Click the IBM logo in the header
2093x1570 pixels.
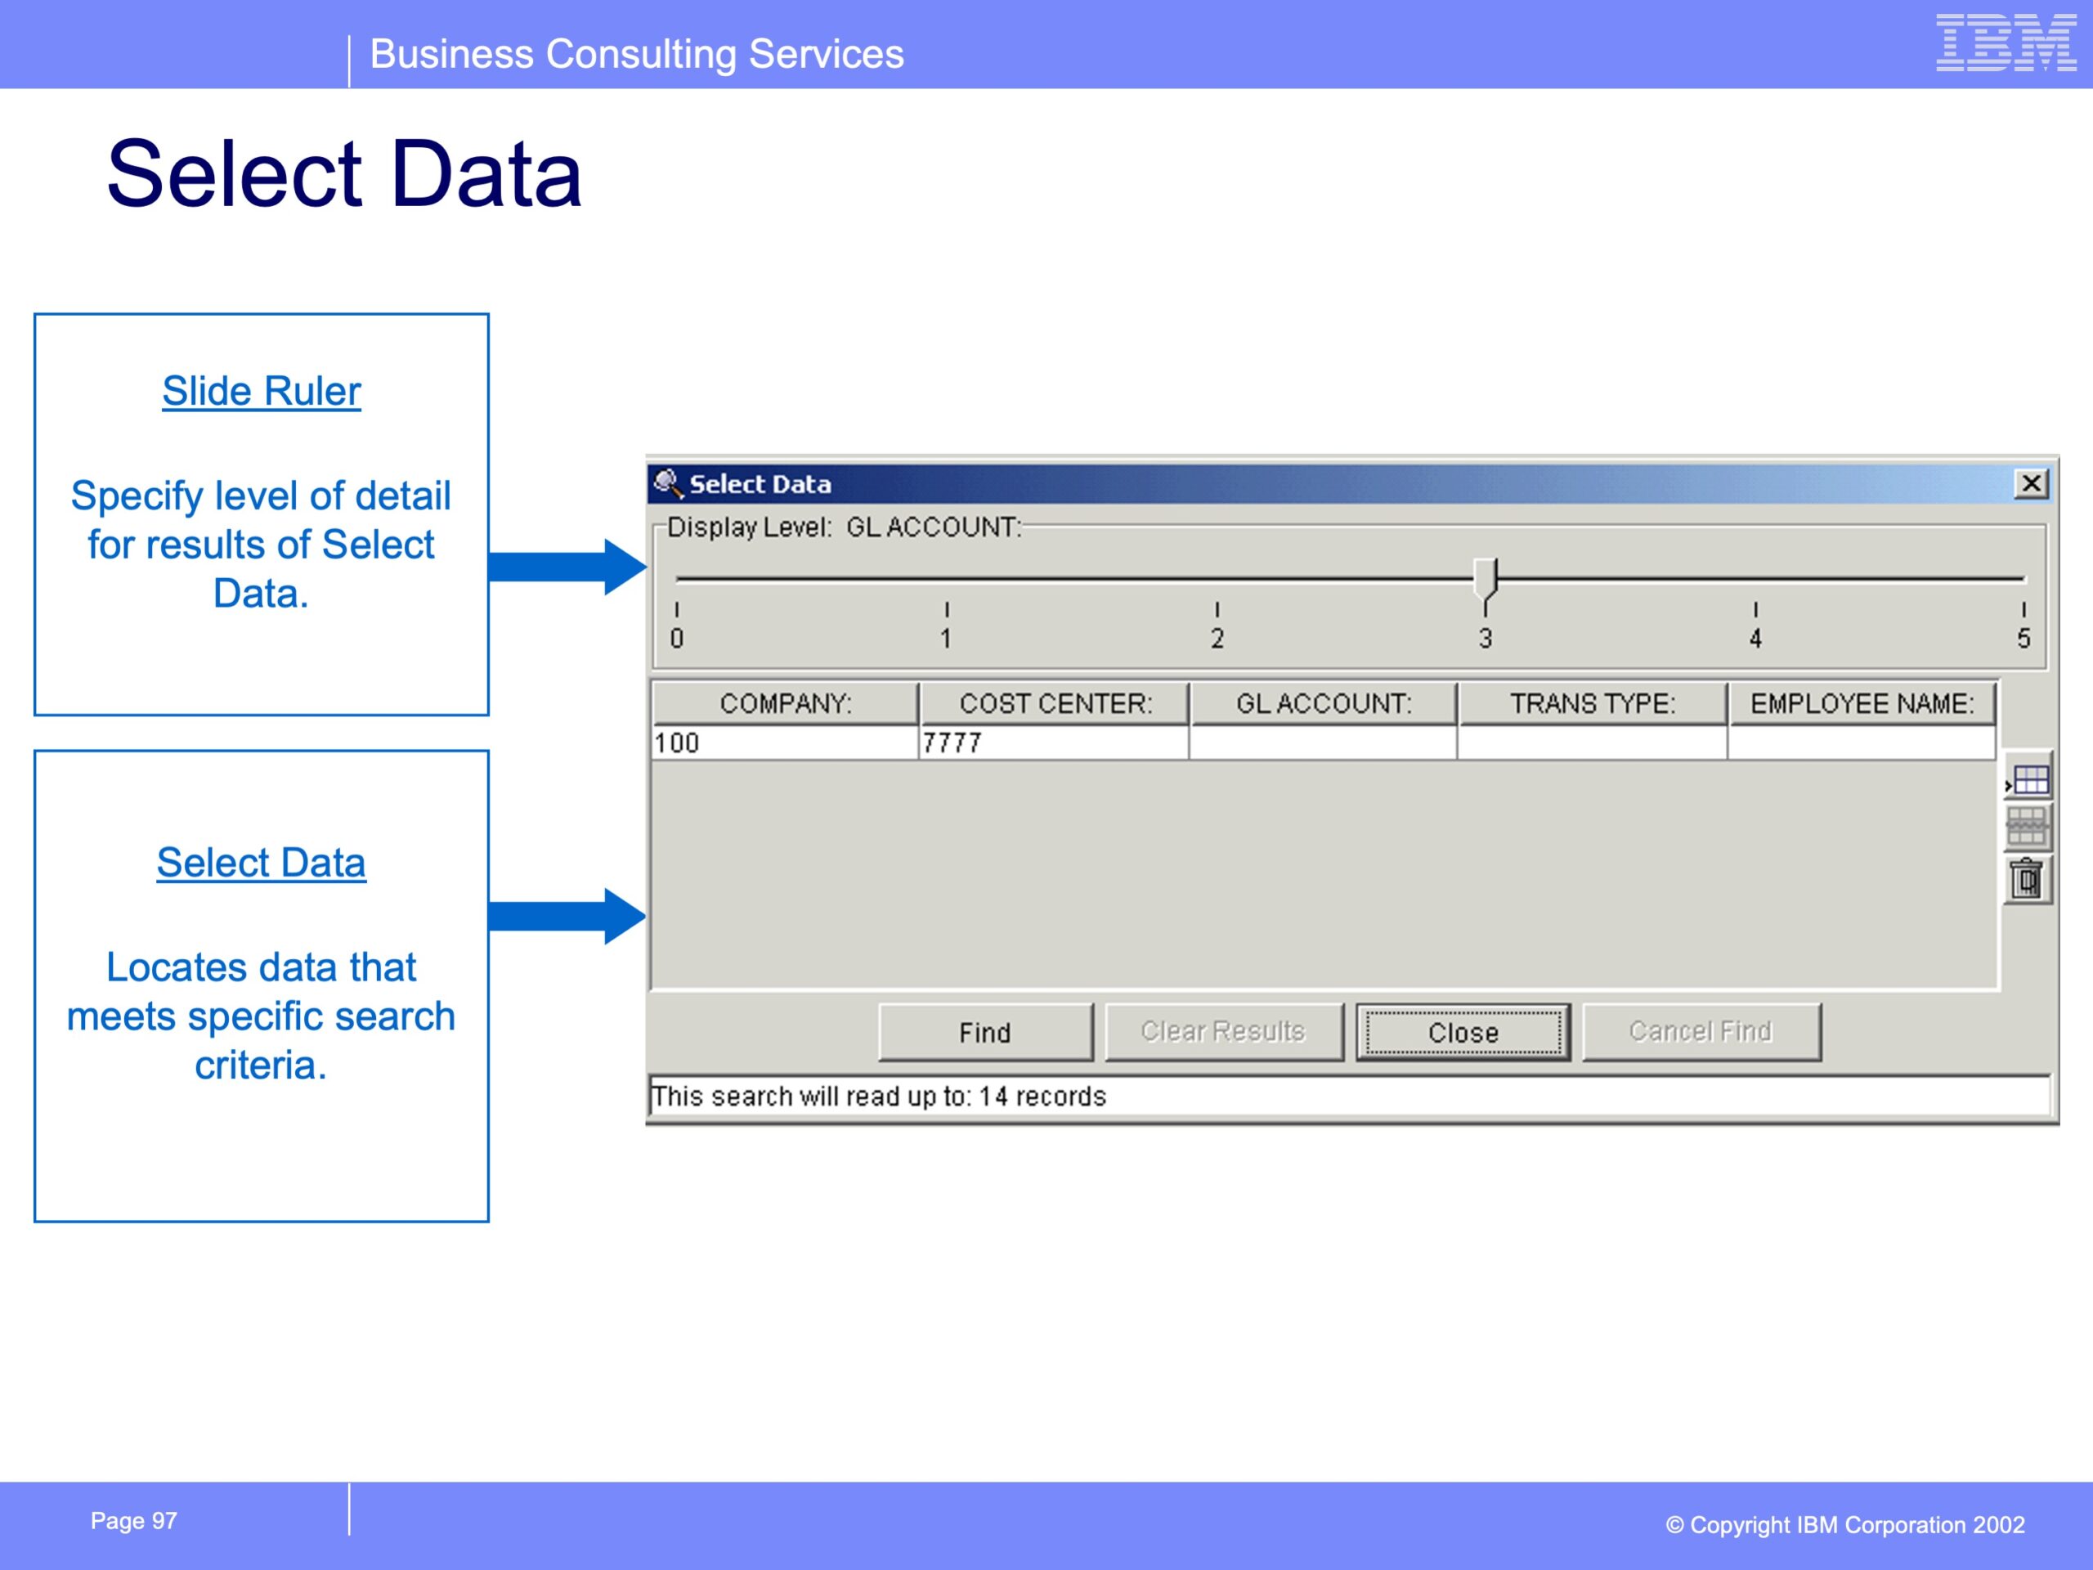pyautogui.click(x=2005, y=43)
